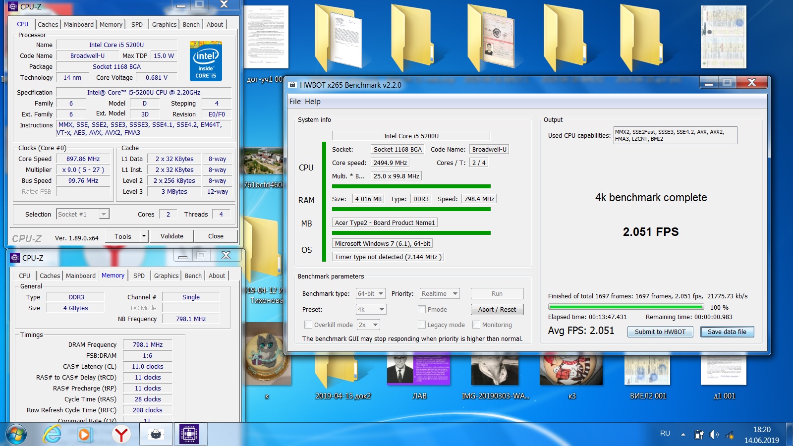Click the Show desktop strip at taskbar end
This screenshot has height=446, width=793.
coord(790,435)
